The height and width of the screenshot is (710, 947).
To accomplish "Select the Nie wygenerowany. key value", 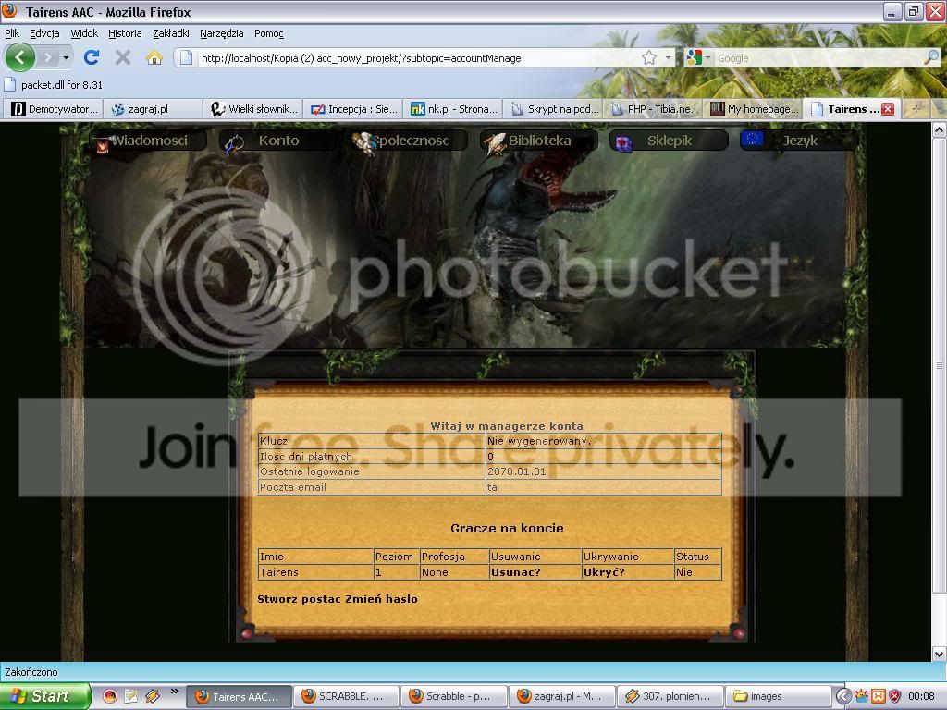I will (x=539, y=441).
